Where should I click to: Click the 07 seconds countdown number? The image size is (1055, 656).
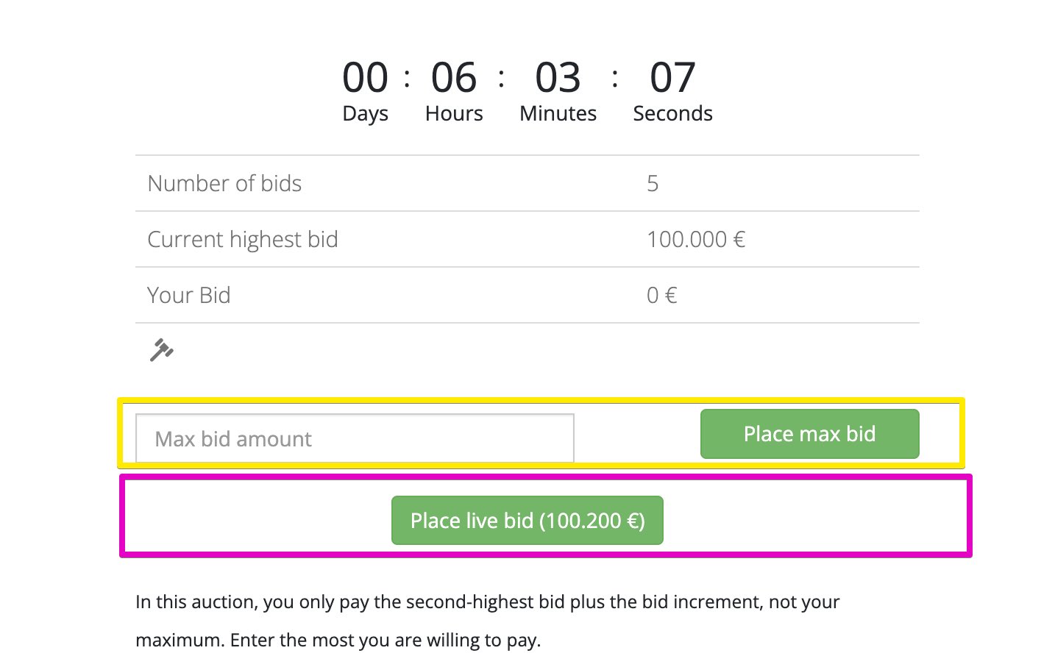[672, 78]
